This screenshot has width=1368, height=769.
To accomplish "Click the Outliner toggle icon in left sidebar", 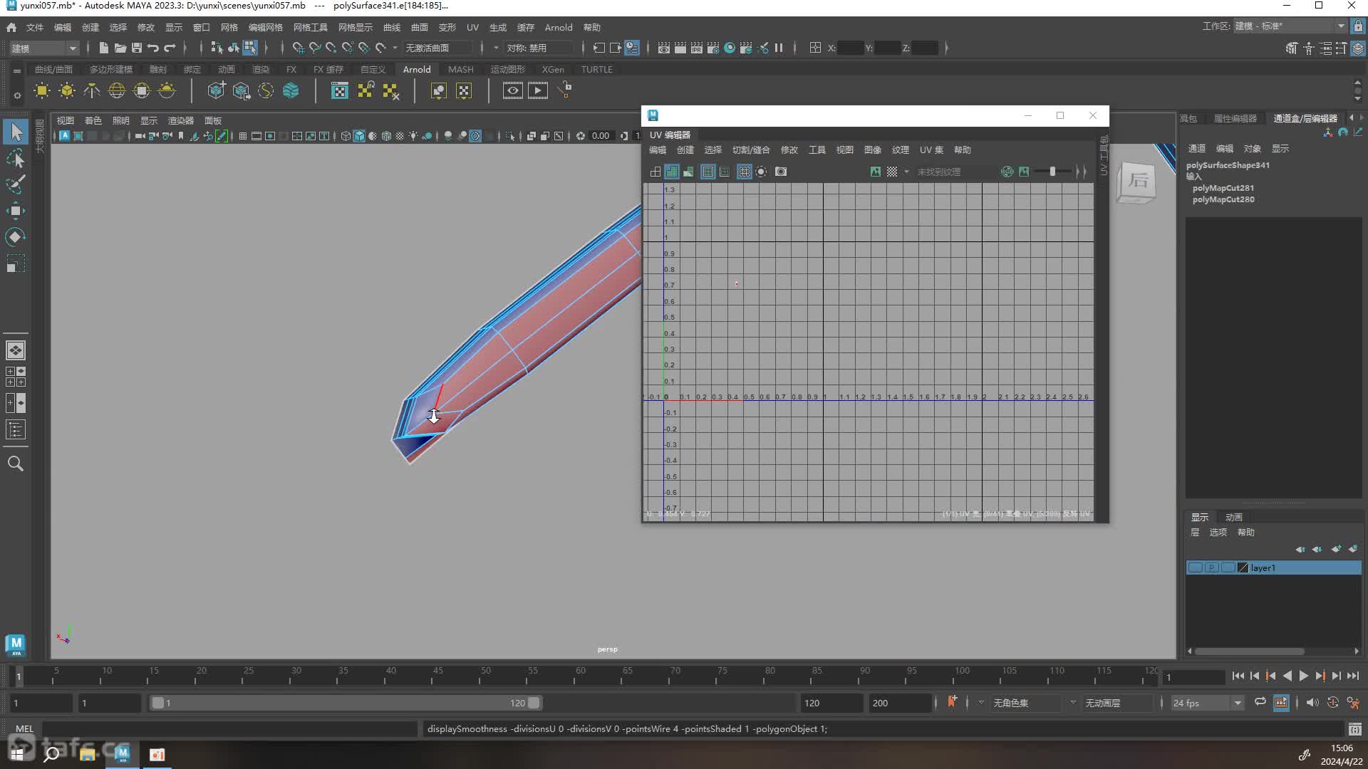I will pos(16,429).
